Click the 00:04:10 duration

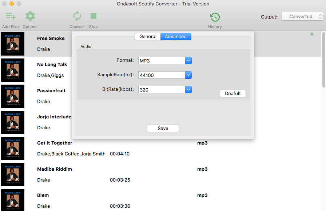click(x=120, y=154)
